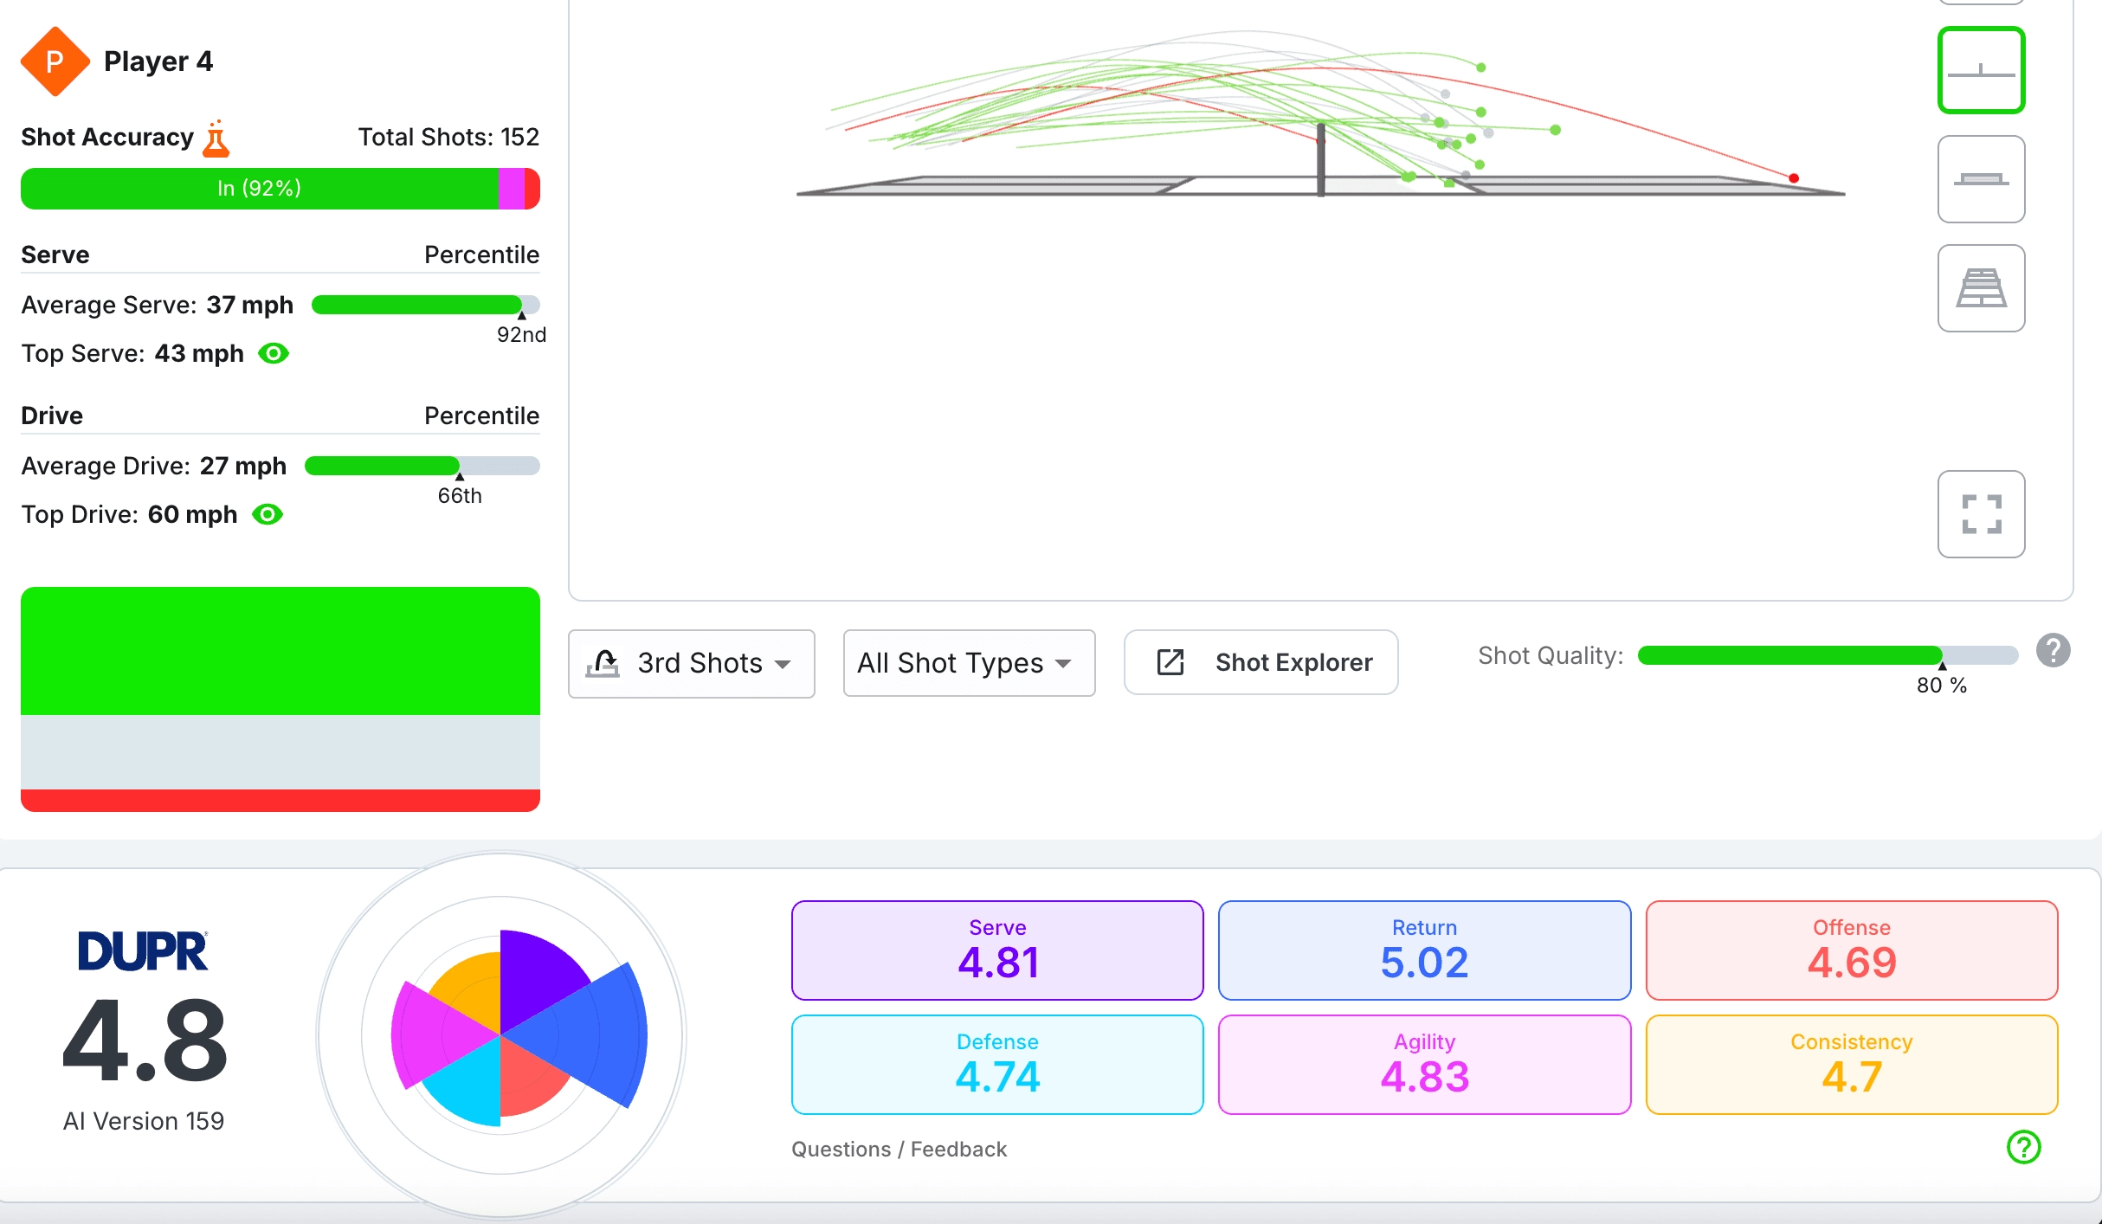Open the 3rd Shots dropdown
Viewport: 2102px width, 1224px height.
click(691, 663)
